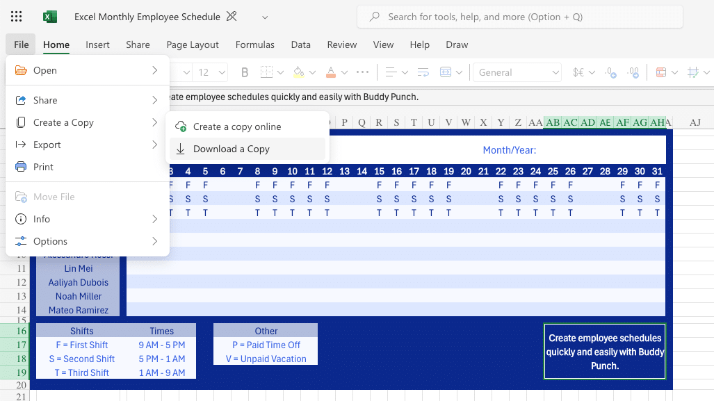Open the Review tab

341,44
